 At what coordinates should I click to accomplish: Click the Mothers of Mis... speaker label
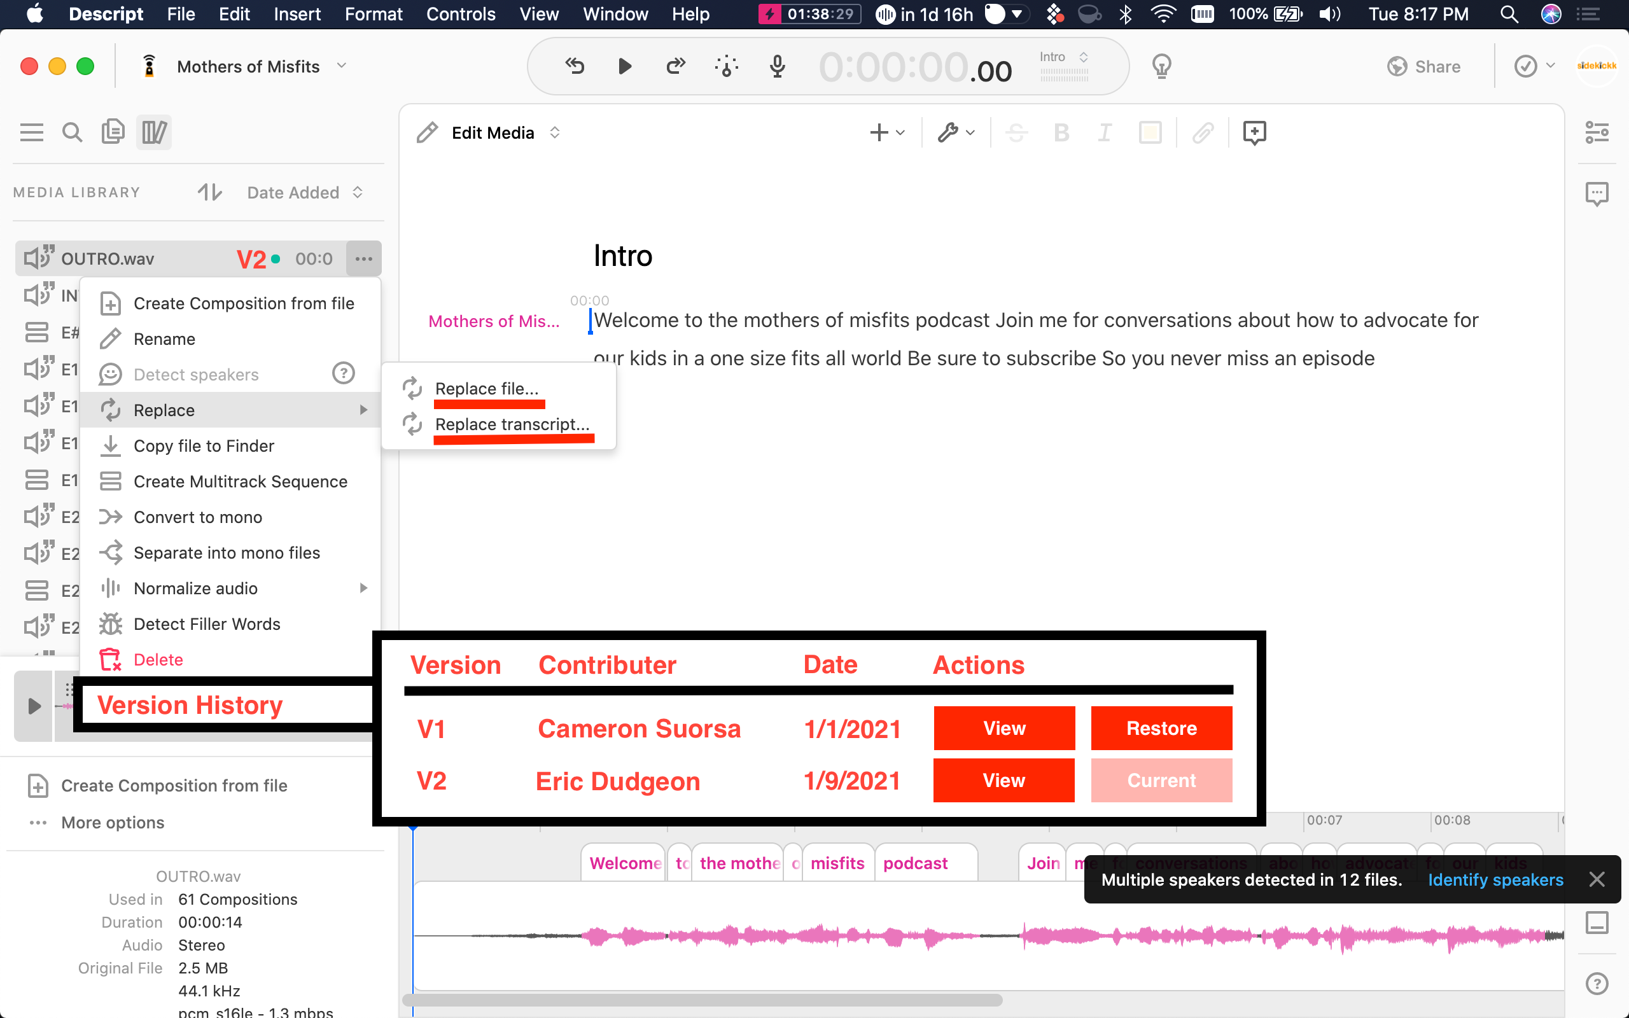pos(493,321)
